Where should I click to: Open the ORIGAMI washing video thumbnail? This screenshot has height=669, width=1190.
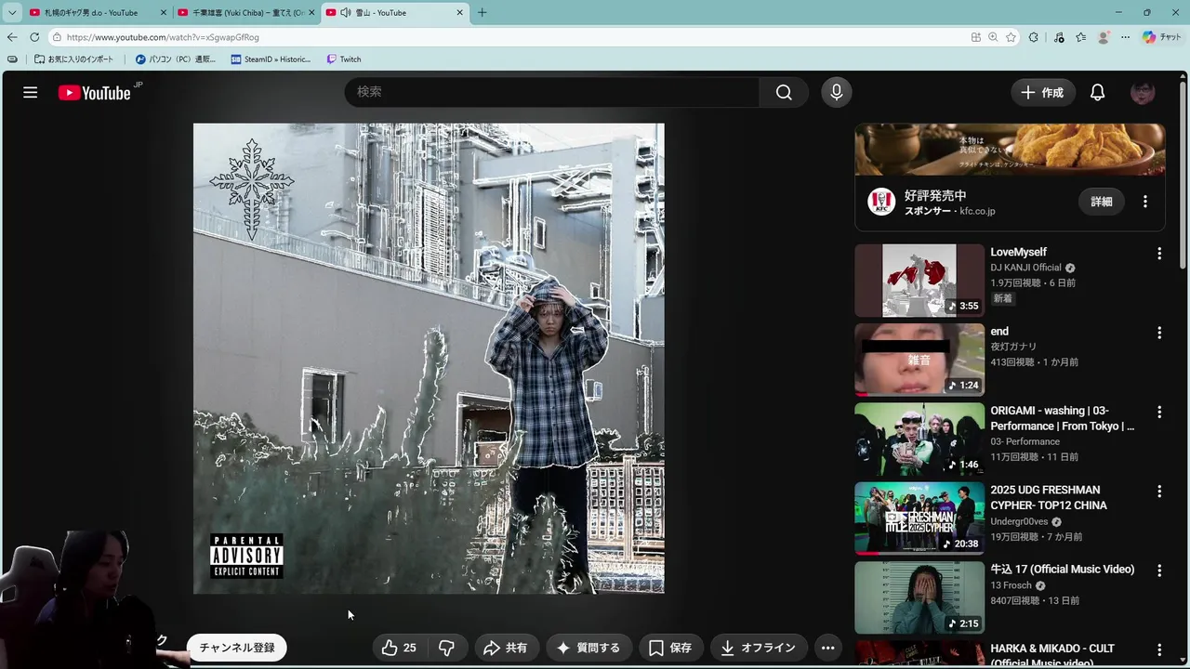tap(919, 439)
